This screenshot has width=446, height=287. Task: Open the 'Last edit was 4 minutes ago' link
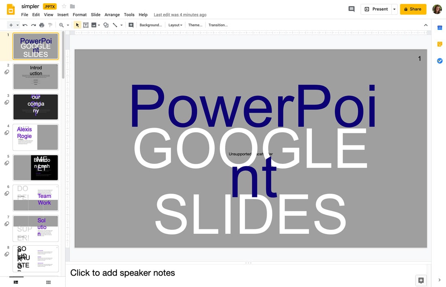(180, 15)
